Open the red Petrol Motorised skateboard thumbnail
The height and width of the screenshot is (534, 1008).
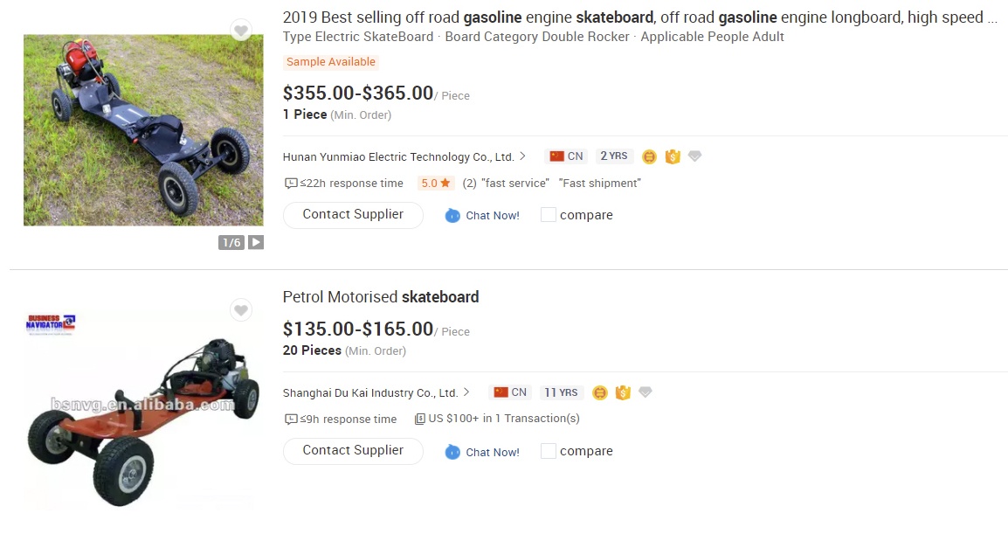click(x=143, y=411)
